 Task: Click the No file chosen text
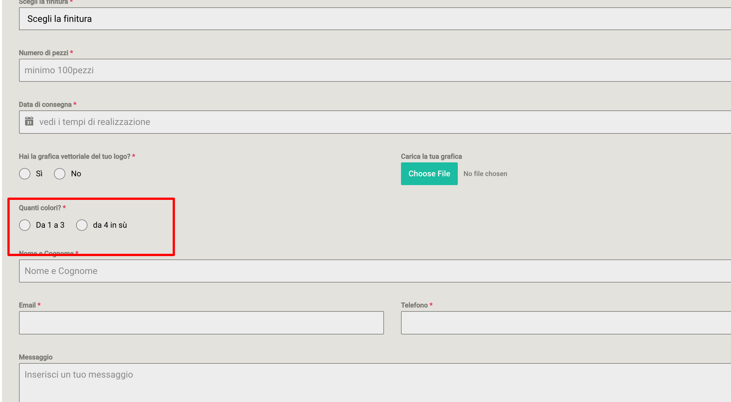pyautogui.click(x=485, y=173)
